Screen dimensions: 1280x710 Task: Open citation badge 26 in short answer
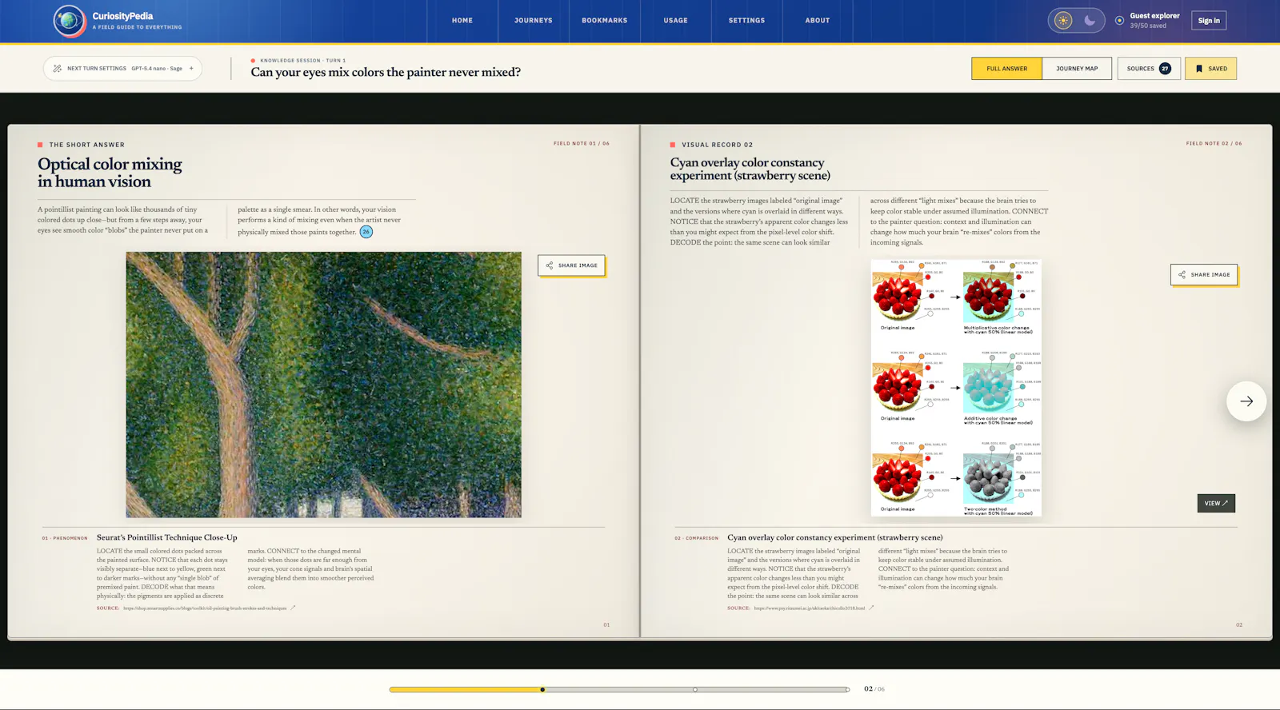coord(366,232)
